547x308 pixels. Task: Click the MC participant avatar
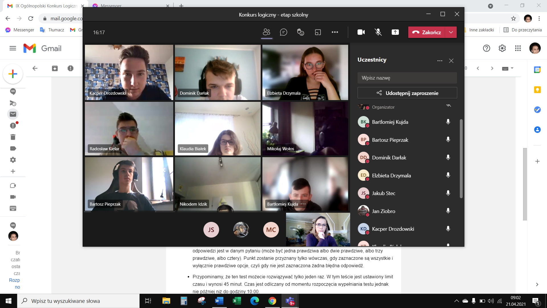pyautogui.click(x=271, y=230)
